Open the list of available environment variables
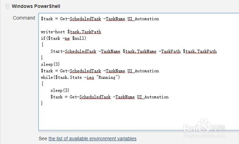 [93, 139]
